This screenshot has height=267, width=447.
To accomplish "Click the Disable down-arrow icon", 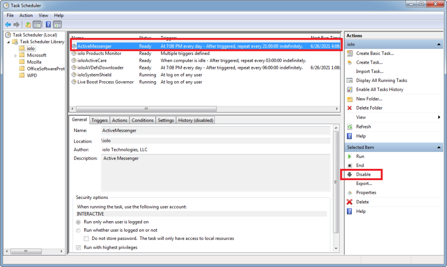I will coord(350,175).
